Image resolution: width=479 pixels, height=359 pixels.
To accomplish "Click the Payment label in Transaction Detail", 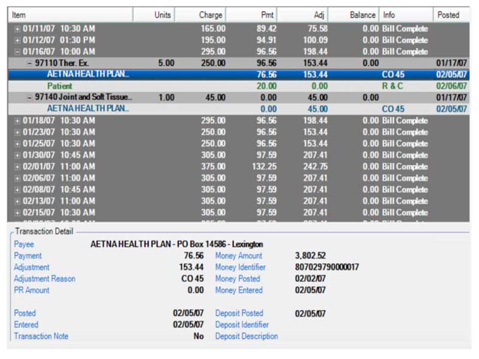I will (28, 256).
